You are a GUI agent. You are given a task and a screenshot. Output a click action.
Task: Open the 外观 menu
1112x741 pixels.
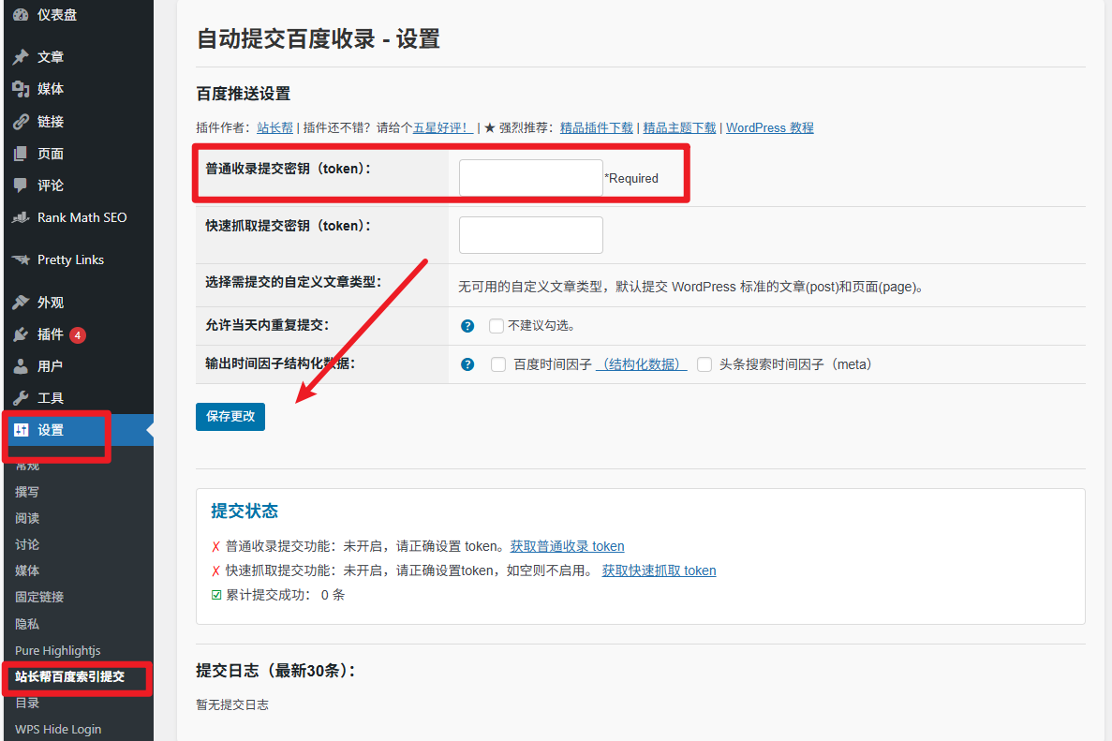click(78, 302)
